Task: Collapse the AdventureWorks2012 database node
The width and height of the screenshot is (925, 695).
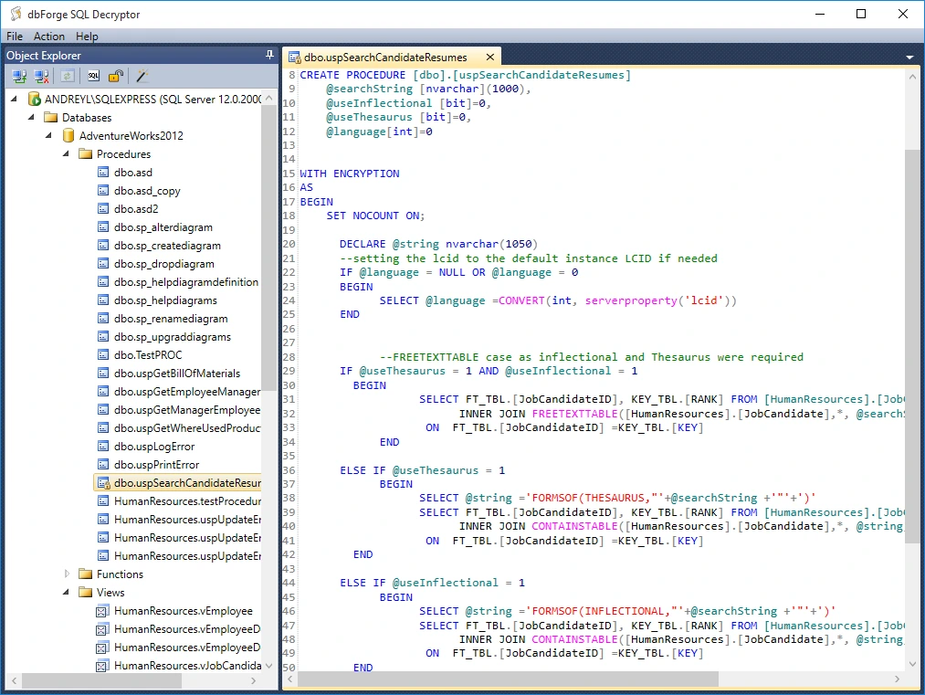Action: click(49, 136)
